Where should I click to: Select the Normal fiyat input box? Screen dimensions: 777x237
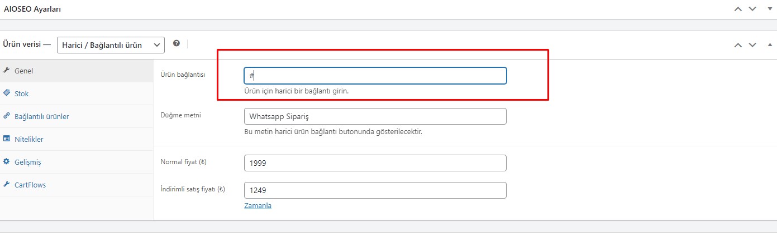(375, 163)
